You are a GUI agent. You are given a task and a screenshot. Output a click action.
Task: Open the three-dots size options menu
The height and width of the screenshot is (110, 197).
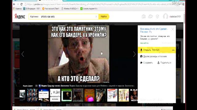[173, 50]
